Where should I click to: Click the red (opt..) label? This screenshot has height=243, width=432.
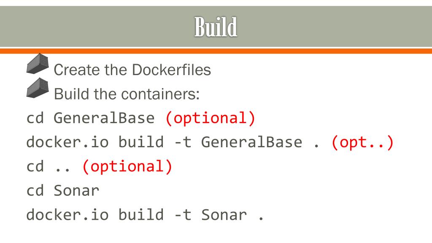tap(362, 143)
